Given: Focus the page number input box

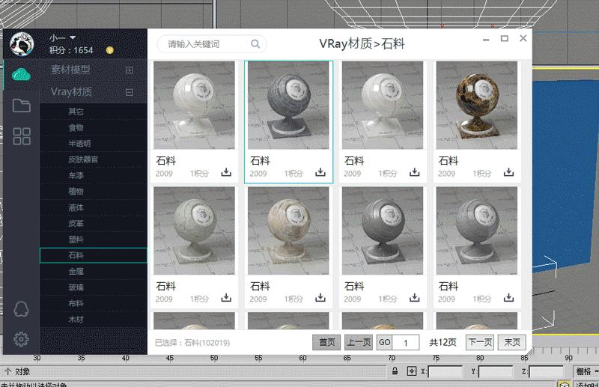Looking at the screenshot, I should coord(406,342).
